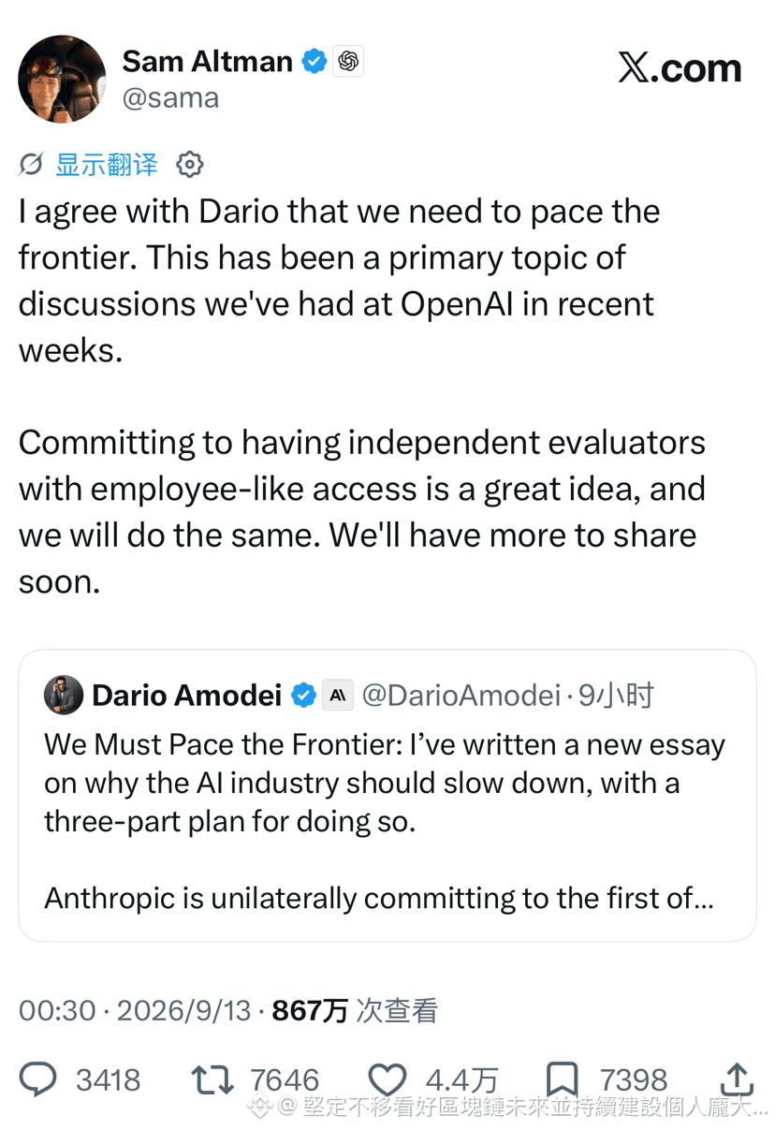Open the quoted Dario Amodei tweet
This screenshot has height=1130, width=775.
(x=387, y=795)
